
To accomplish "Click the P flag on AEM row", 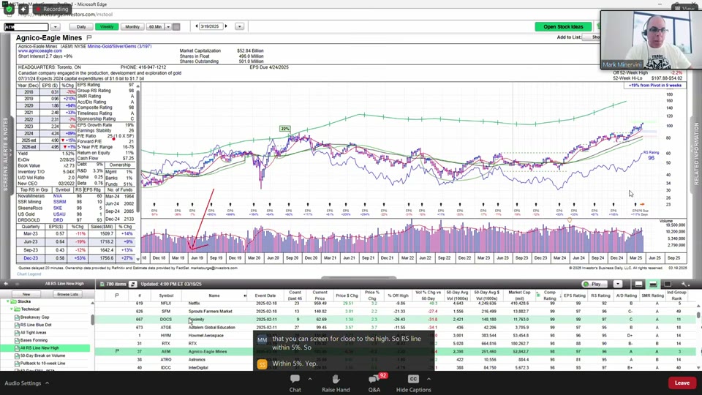I will pyautogui.click(x=117, y=351).
